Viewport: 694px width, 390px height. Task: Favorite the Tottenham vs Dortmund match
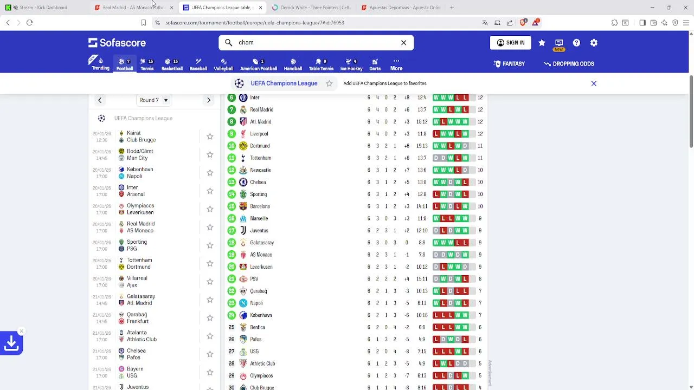point(210,263)
